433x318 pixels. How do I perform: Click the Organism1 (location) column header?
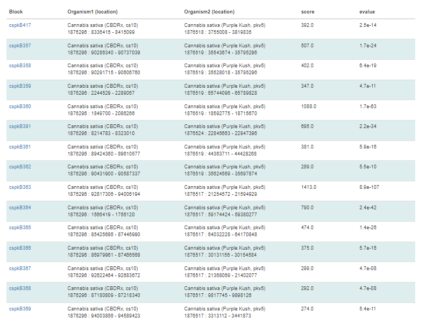93,12
